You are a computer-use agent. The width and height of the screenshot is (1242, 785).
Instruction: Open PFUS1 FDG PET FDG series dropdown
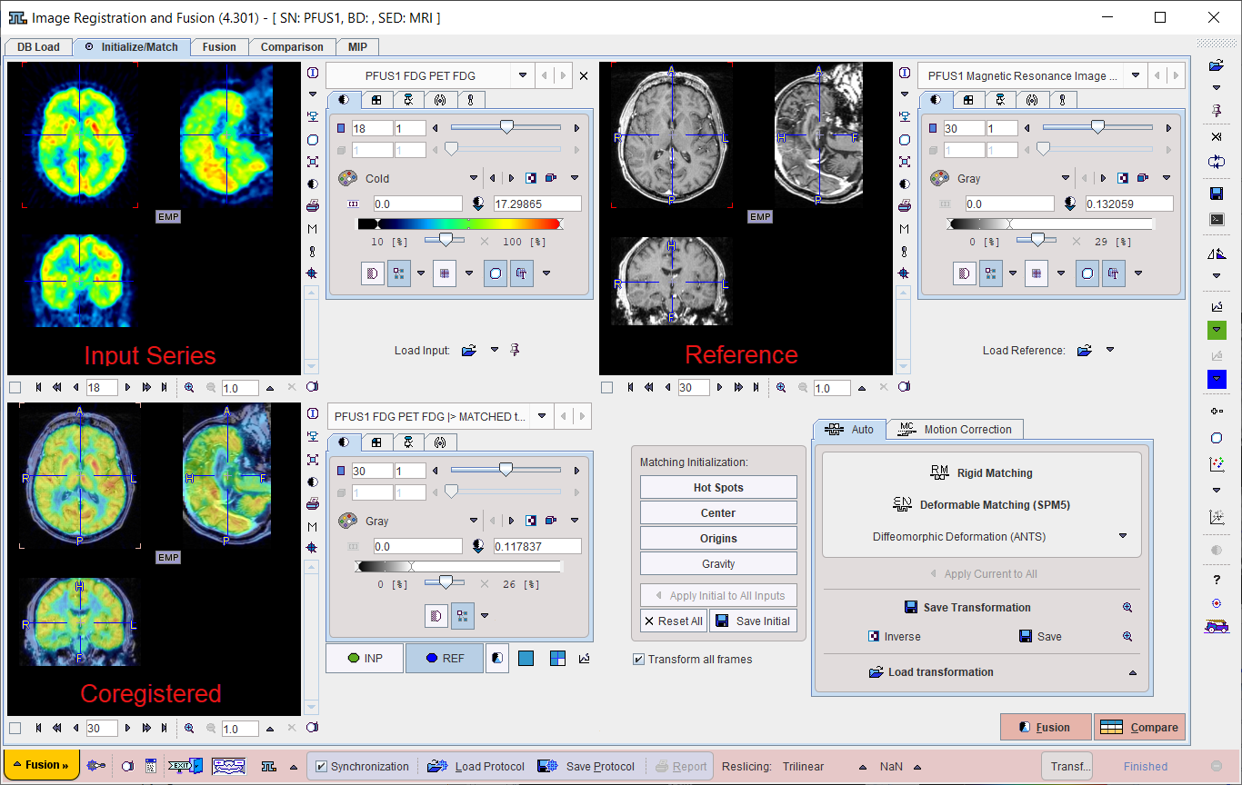coord(523,75)
